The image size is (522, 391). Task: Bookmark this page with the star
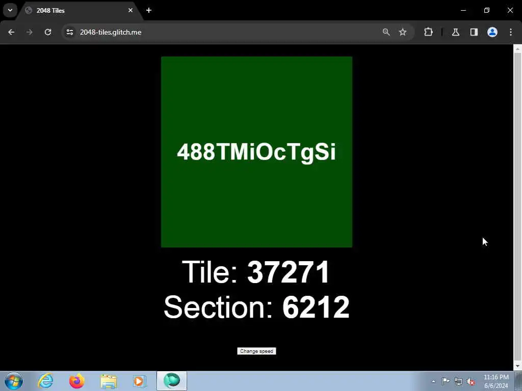[403, 32]
